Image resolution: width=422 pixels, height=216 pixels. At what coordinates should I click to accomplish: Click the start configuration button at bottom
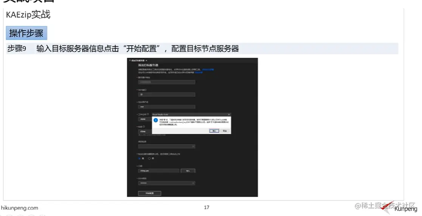[150, 193]
